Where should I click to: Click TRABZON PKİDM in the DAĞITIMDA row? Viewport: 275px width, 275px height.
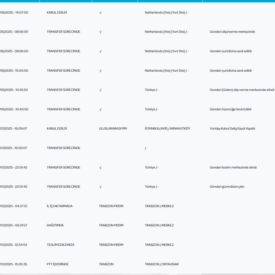tap(111, 225)
